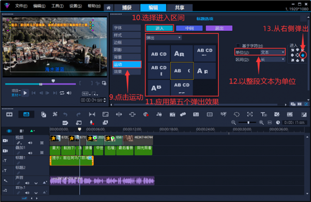Click the video track camera icon

(5, 141)
